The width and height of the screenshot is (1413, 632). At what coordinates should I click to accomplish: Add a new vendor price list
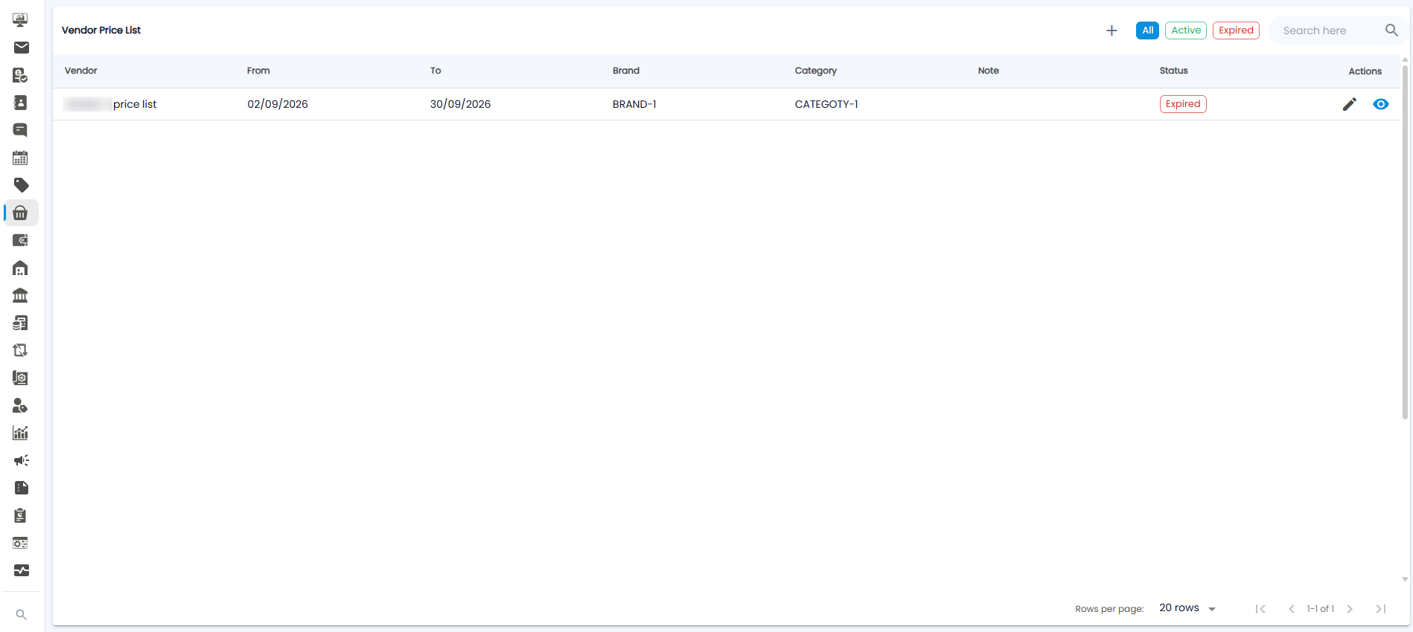(x=1111, y=30)
